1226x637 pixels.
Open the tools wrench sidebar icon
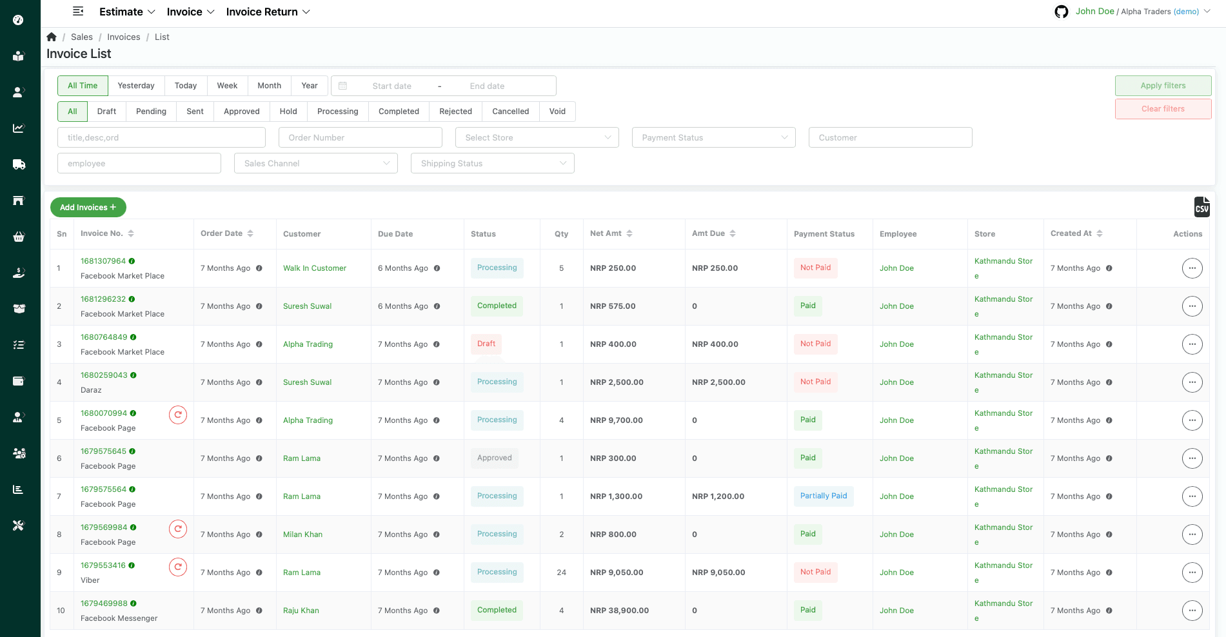19,525
